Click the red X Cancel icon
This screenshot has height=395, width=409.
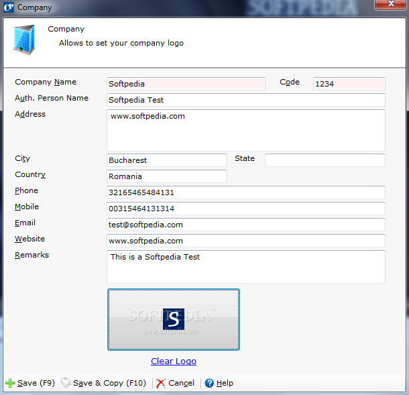click(x=161, y=383)
